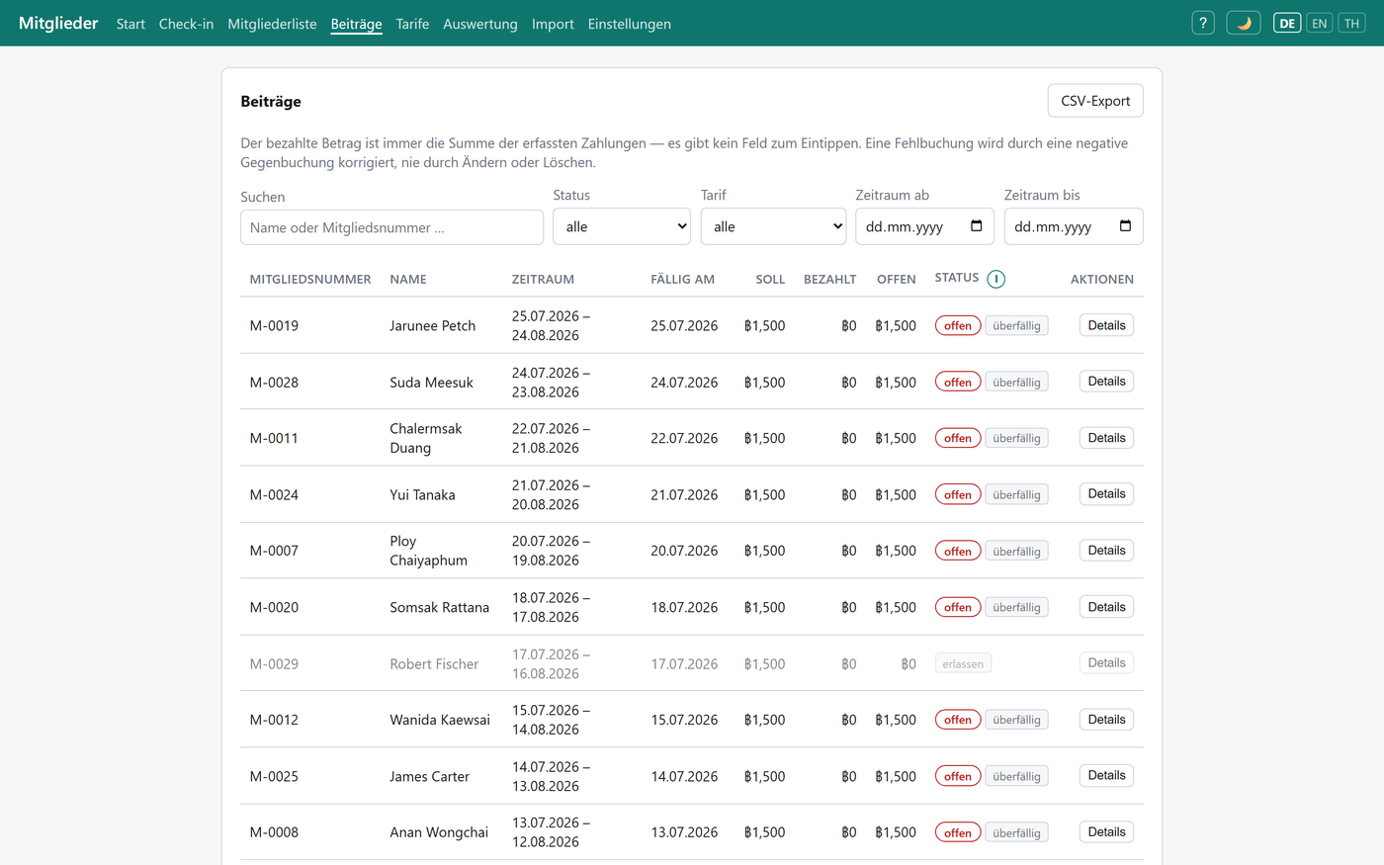
Task: Select the DE language button
Action: click(1286, 23)
